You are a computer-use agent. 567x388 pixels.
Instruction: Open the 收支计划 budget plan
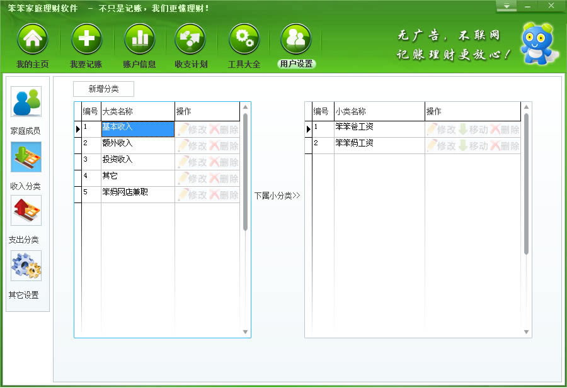(191, 45)
